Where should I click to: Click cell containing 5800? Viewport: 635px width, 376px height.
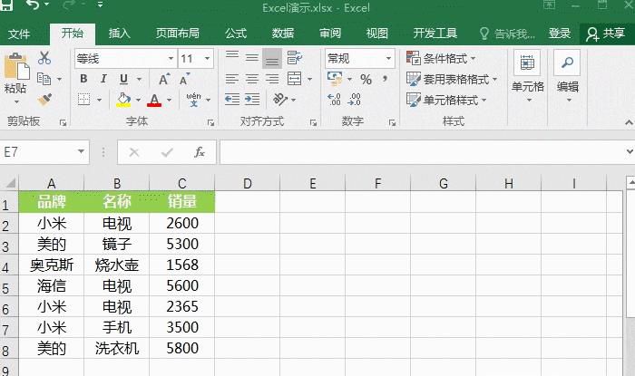click(x=182, y=348)
